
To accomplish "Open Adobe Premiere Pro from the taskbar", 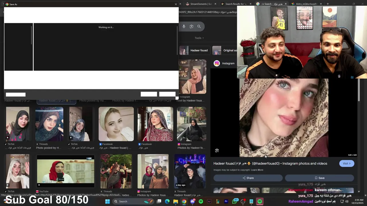I will coord(226,201).
